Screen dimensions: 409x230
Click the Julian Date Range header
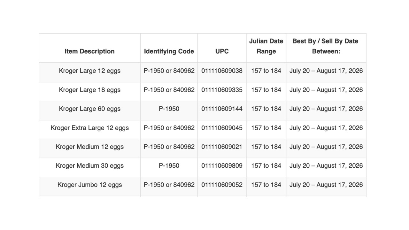click(x=266, y=46)
